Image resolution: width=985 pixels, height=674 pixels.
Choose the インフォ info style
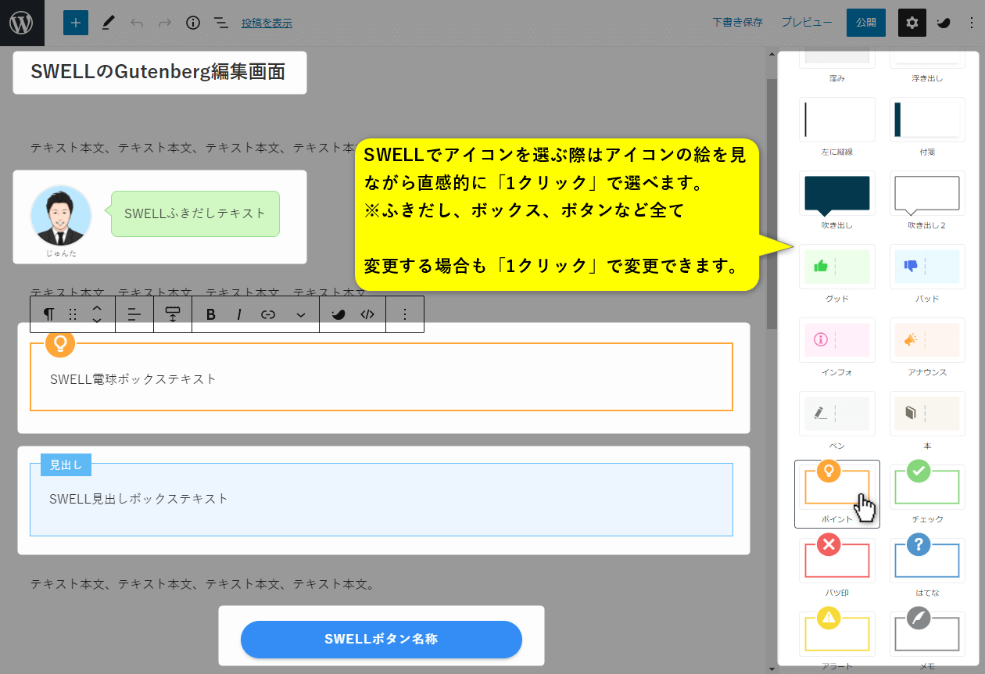pos(836,347)
